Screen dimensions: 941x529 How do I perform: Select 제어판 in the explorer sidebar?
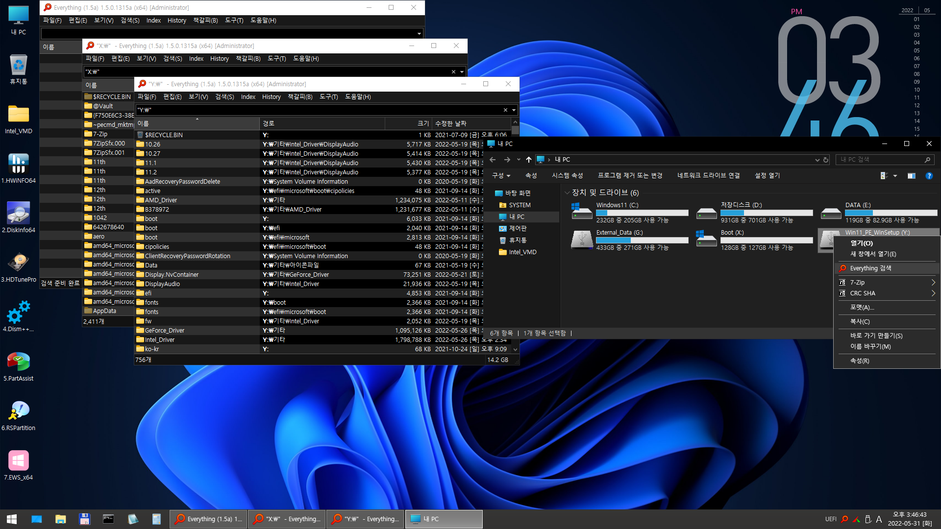(518, 229)
